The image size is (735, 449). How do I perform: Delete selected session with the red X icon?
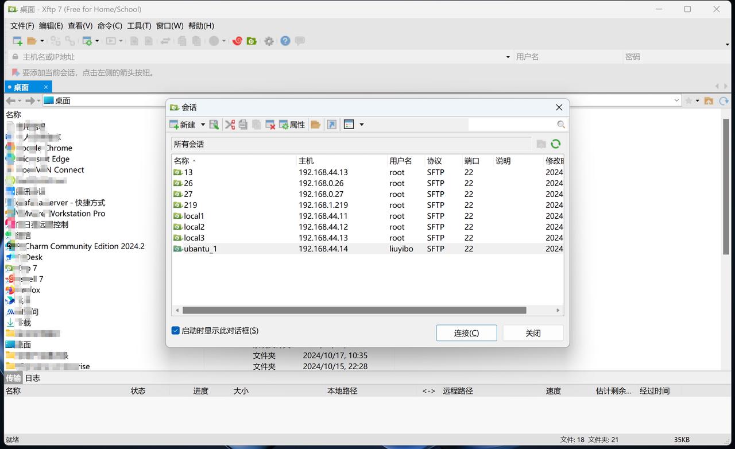270,125
